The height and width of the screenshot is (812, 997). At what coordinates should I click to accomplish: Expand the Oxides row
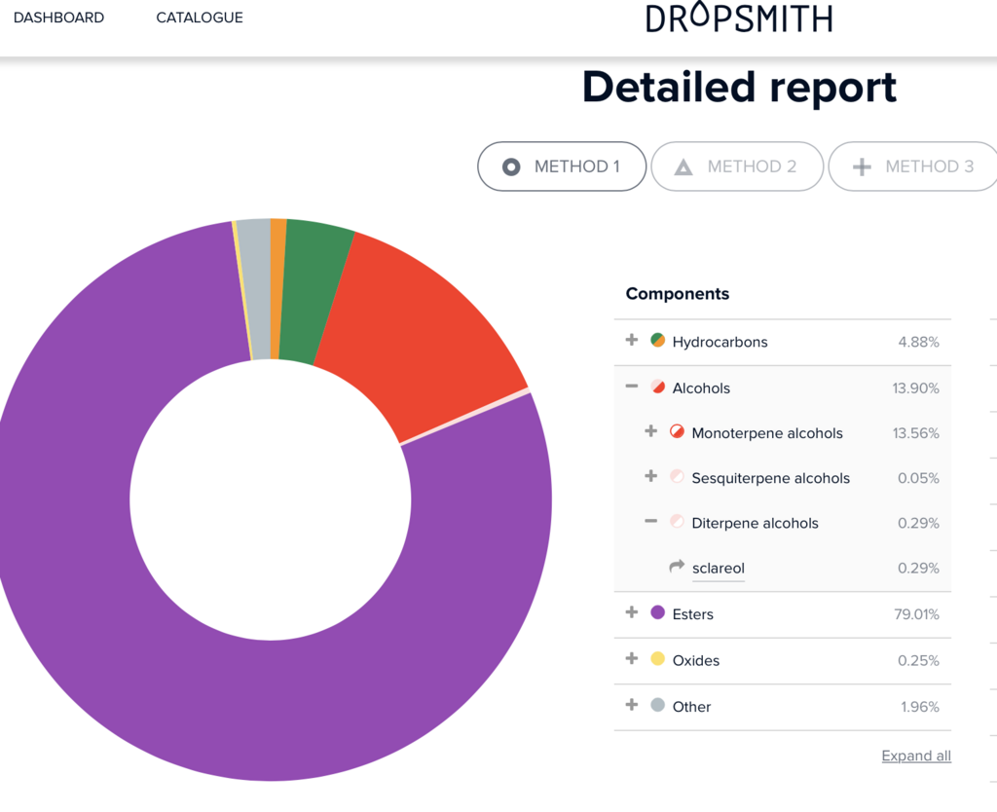pyautogui.click(x=631, y=658)
